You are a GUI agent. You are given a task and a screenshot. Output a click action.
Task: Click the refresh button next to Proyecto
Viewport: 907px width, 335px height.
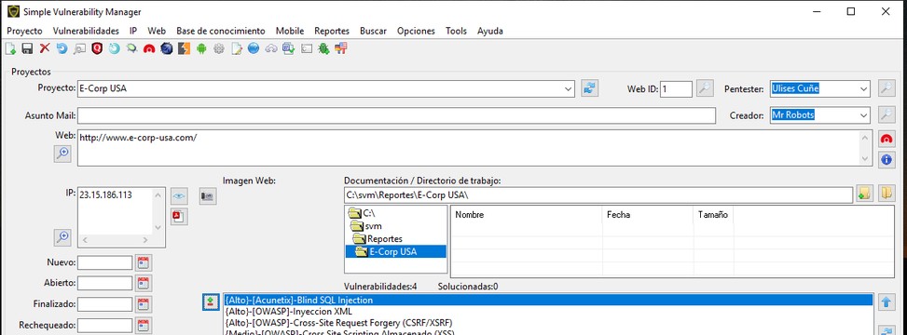pyautogui.click(x=589, y=88)
